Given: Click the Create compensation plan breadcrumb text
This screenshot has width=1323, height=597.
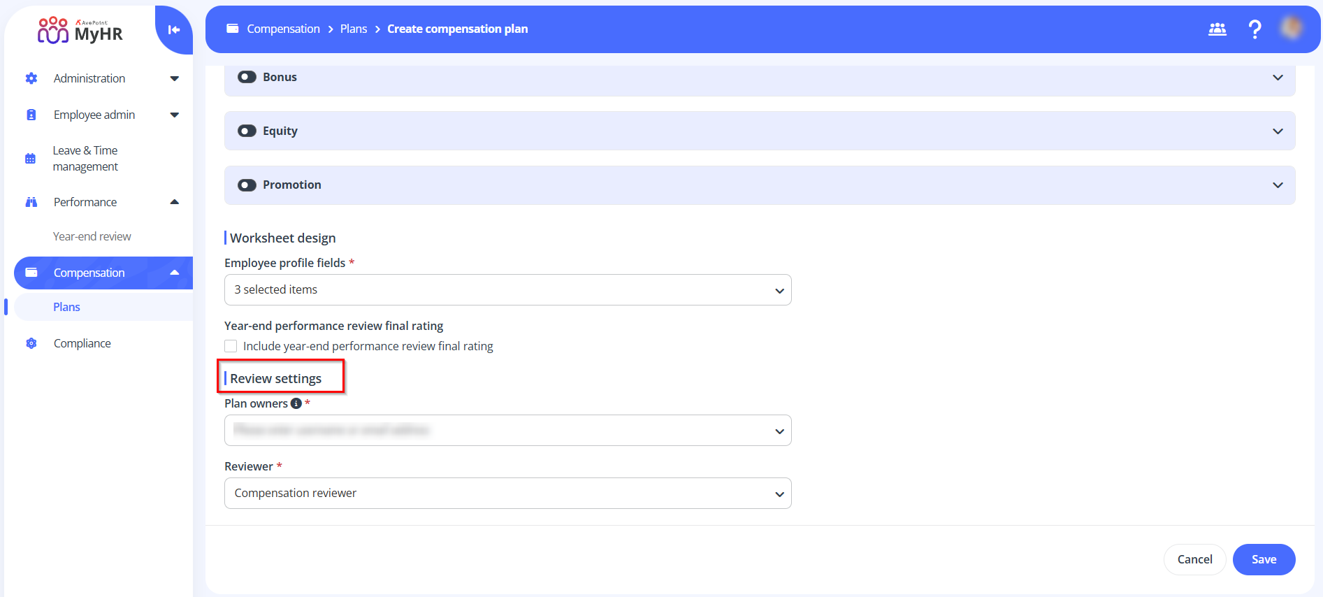Looking at the screenshot, I should 458,29.
